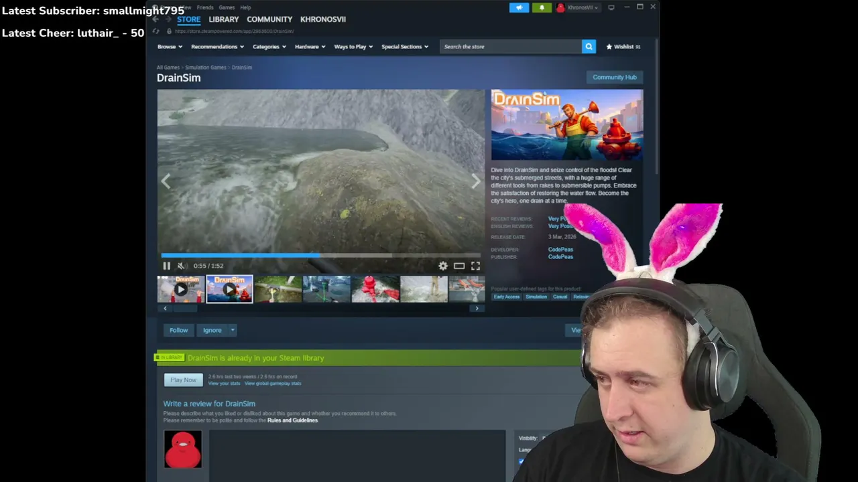Open View global gameplay stats link
Viewport: 858px width, 482px height.
(273, 384)
